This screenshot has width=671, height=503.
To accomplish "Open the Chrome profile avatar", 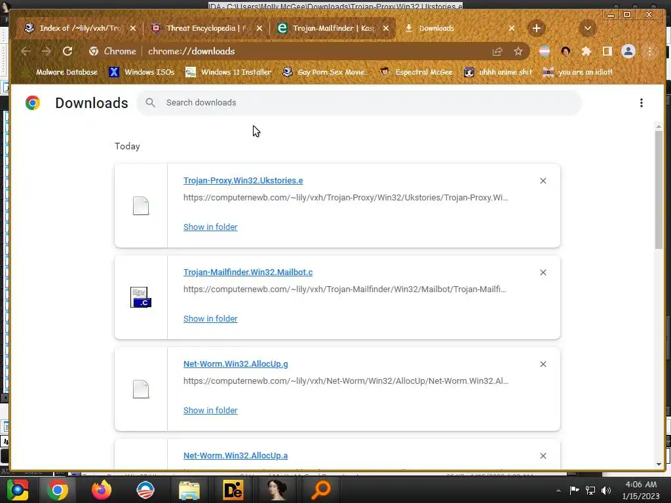I will 628,51.
